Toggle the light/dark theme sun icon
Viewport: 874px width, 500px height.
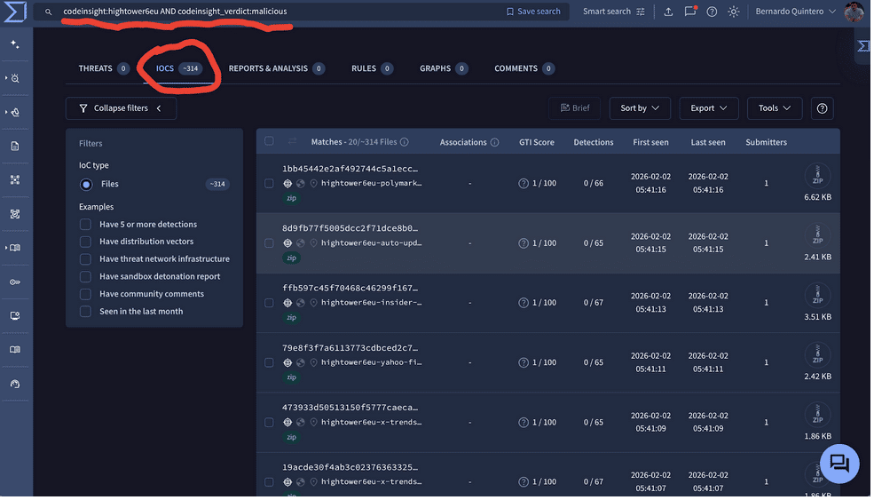tap(733, 12)
